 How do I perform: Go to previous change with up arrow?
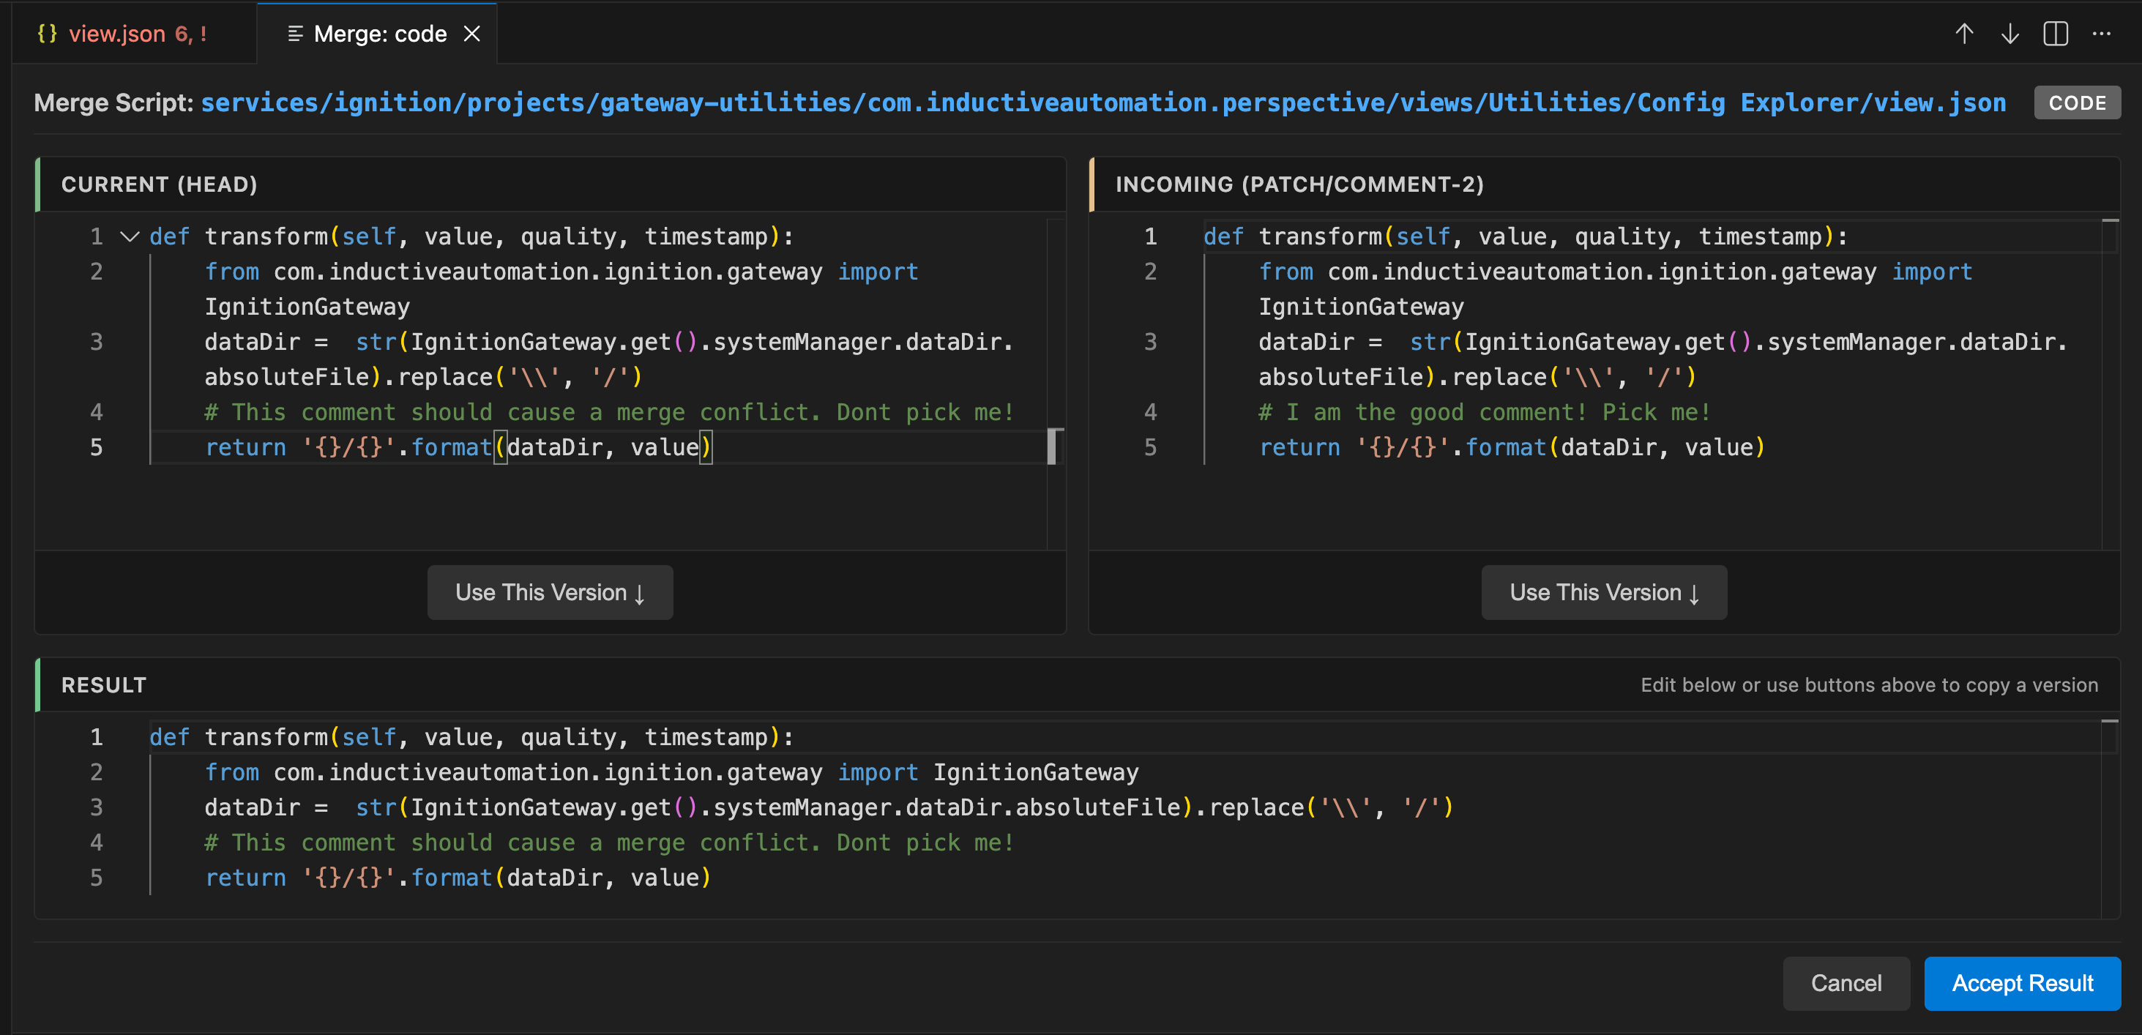coord(1964,34)
